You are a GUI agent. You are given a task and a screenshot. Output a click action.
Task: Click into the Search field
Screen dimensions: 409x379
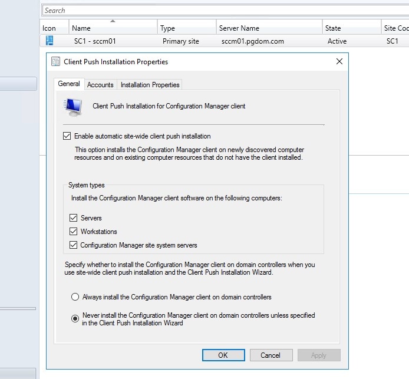(x=225, y=11)
